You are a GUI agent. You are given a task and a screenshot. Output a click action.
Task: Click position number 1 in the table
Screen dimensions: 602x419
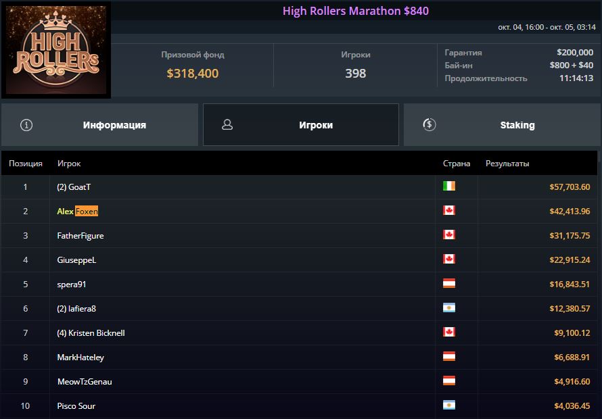coord(25,187)
